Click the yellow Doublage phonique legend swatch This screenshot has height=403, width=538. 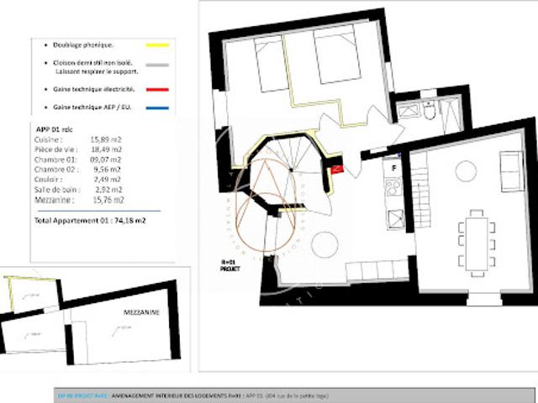pos(157,44)
